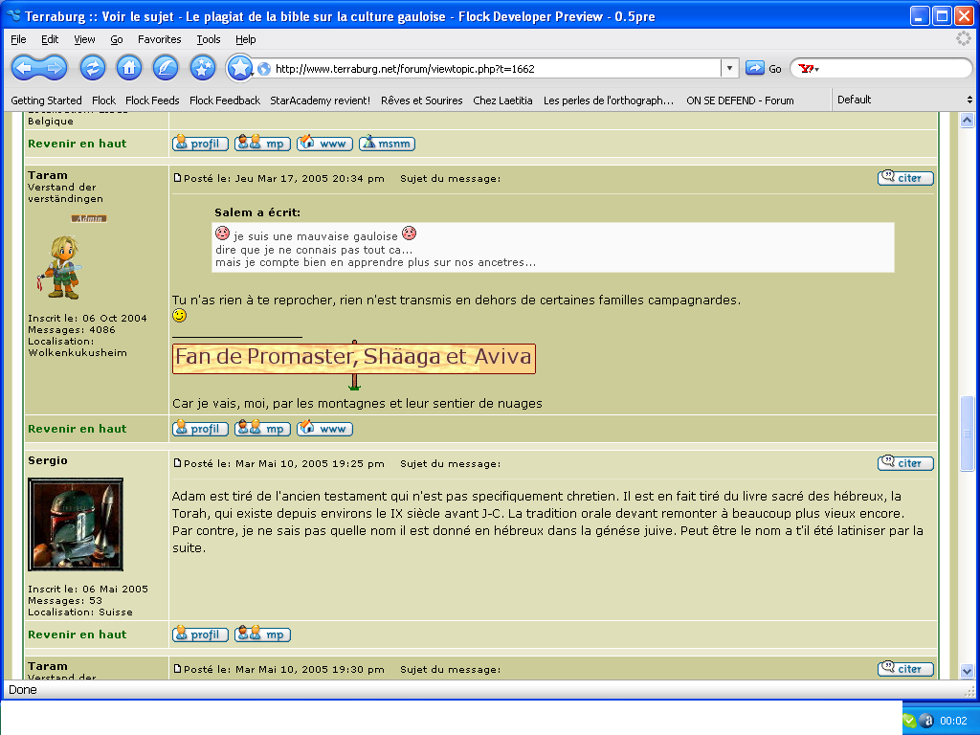980x735 pixels.
Task: Go forward with the Forward arrow
Action: tap(54, 68)
